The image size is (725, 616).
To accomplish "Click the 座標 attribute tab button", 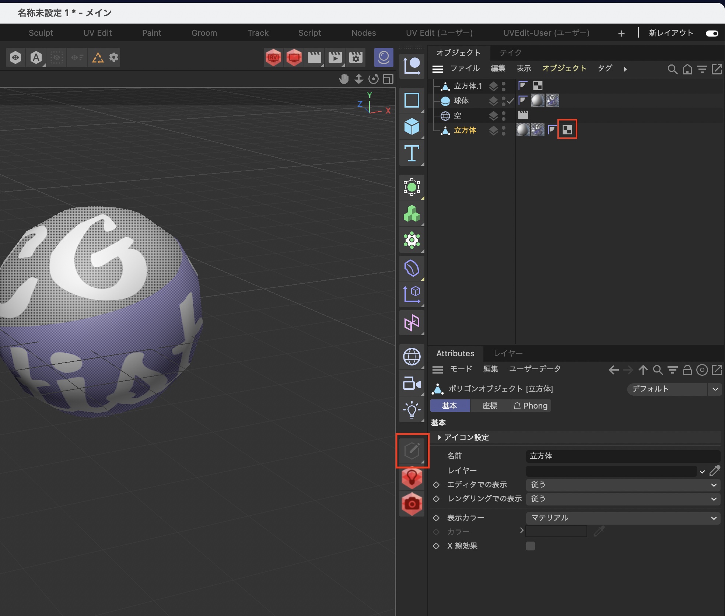I will [490, 406].
